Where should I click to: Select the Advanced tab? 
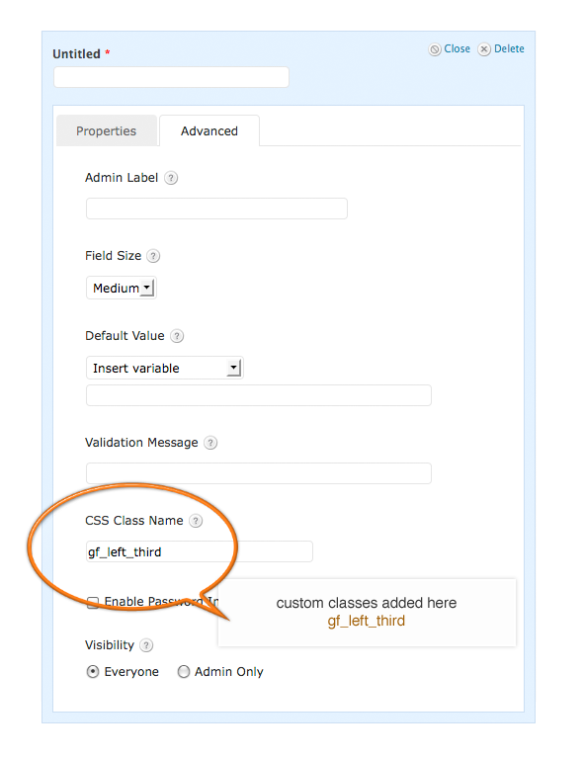pos(209,131)
